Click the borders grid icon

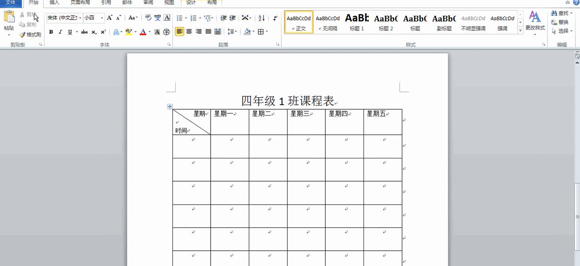(x=261, y=32)
